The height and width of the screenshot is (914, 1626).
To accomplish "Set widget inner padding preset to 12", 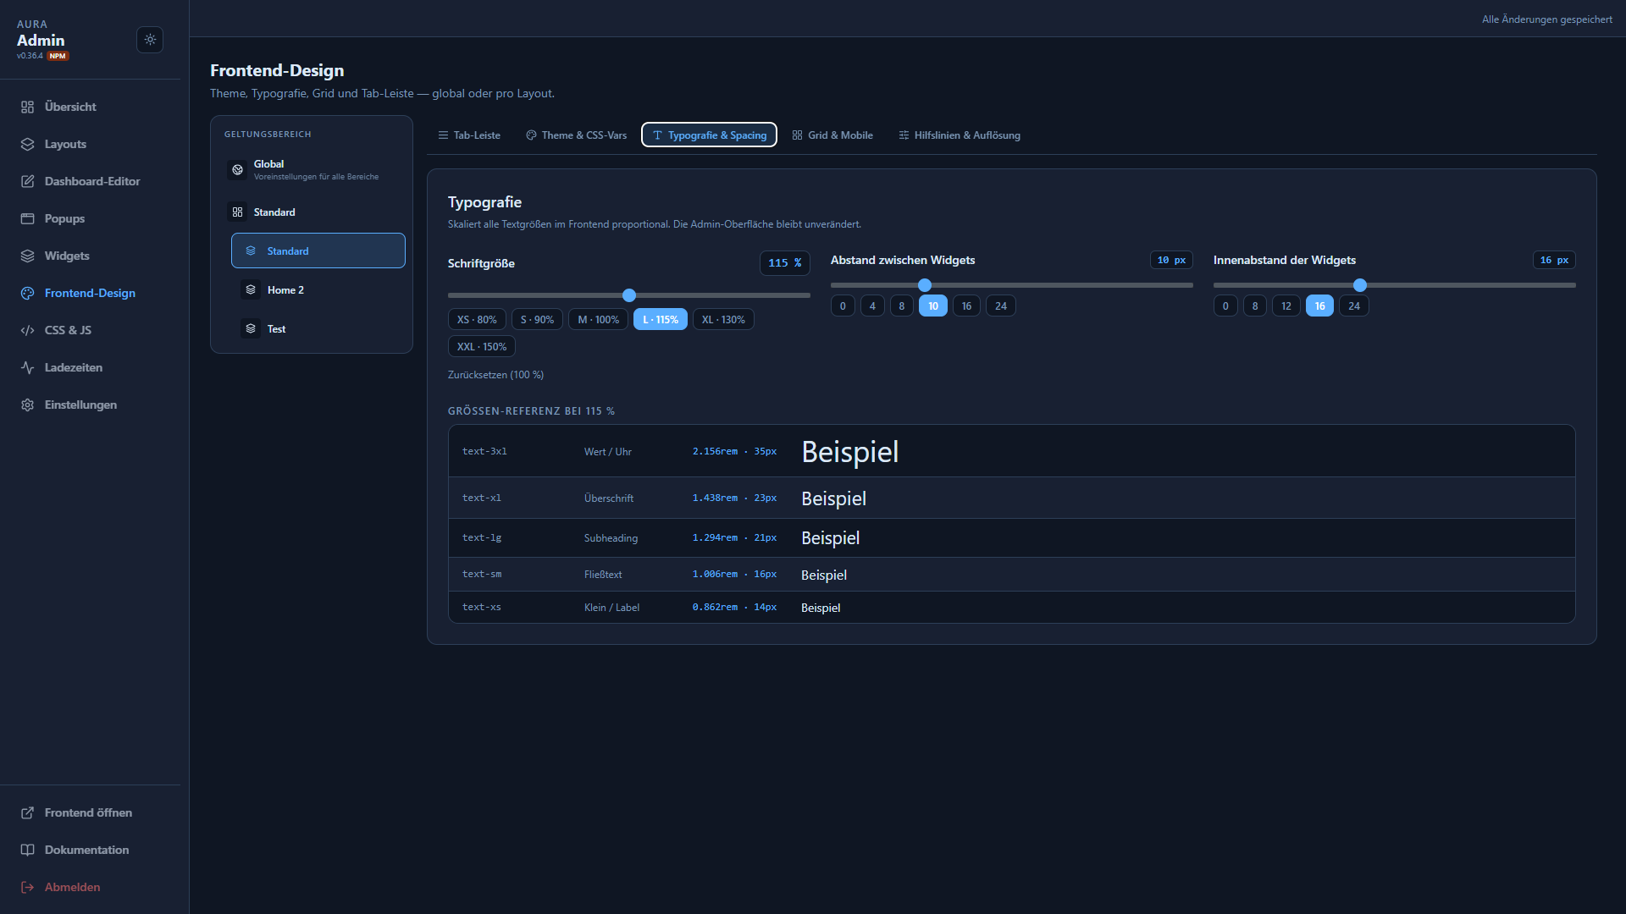I will tap(1286, 306).
